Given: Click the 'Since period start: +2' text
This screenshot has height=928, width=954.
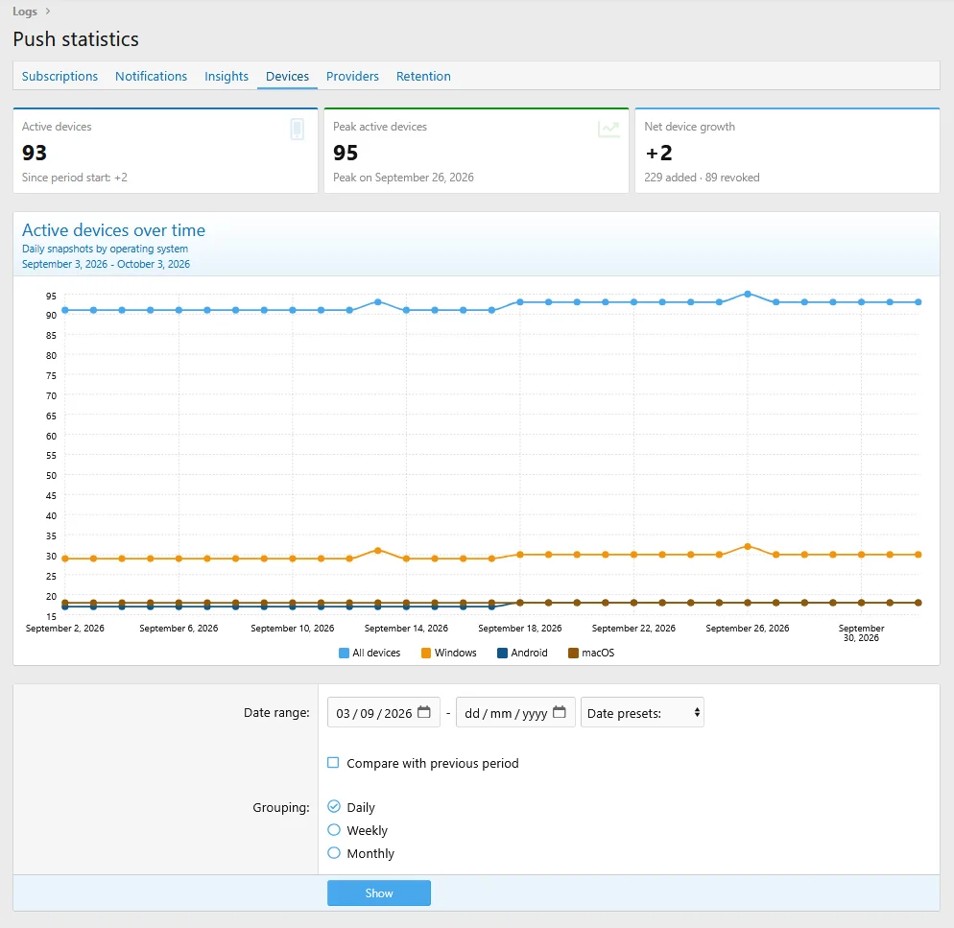Looking at the screenshot, I should 75,178.
